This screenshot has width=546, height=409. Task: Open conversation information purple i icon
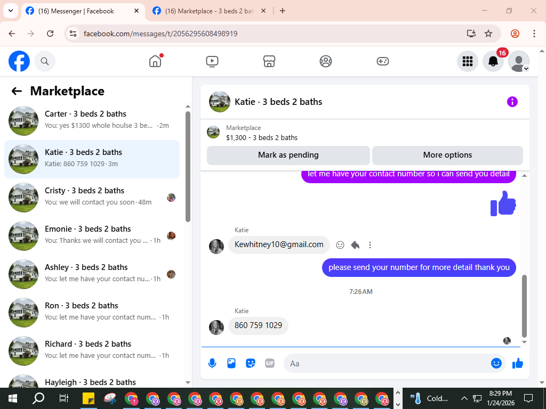point(512,102)
